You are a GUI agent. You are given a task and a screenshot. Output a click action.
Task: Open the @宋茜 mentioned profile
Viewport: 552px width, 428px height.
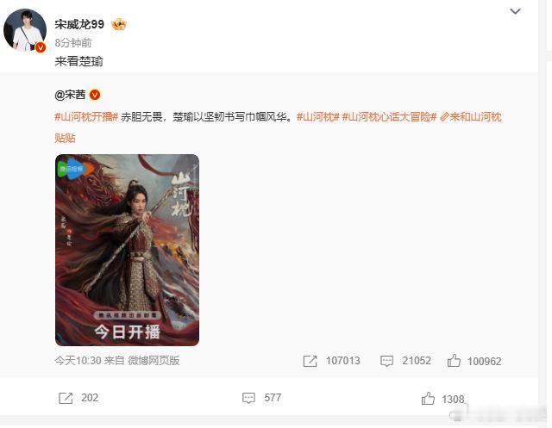coord(70,95)
